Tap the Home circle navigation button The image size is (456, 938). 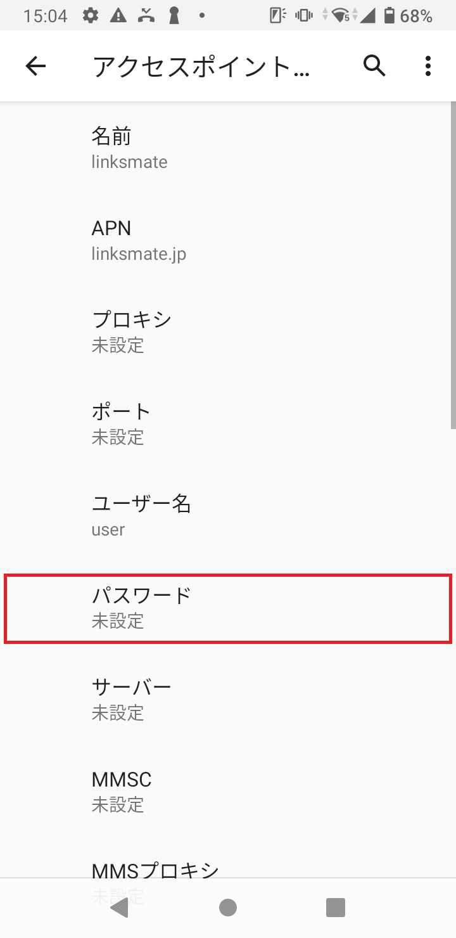227,908
